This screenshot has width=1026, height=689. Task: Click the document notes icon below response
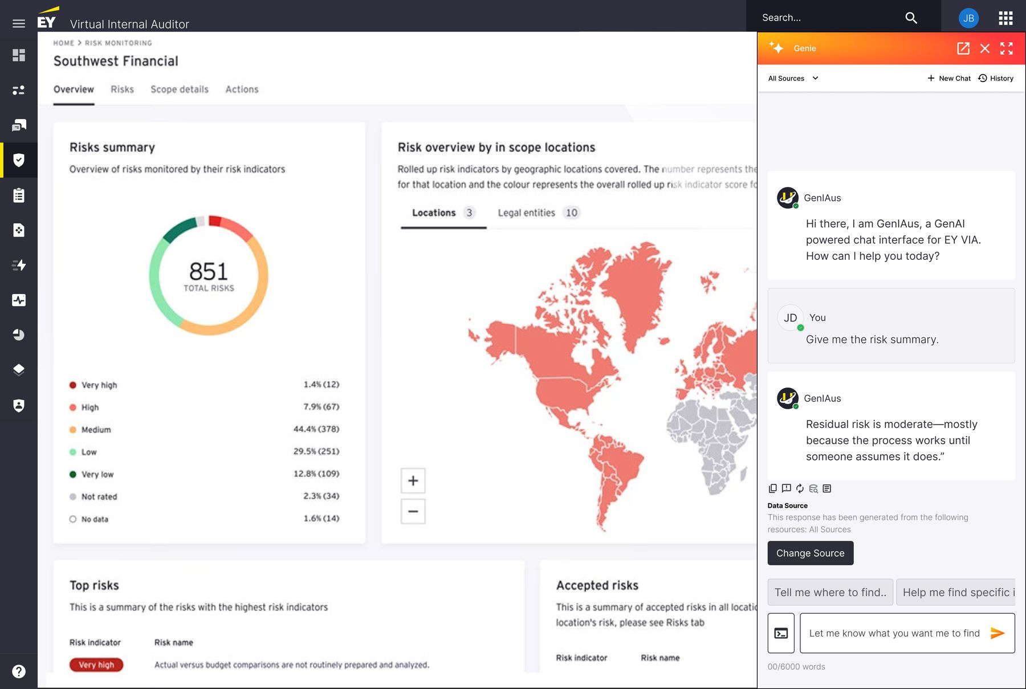[x=827, y=488]
